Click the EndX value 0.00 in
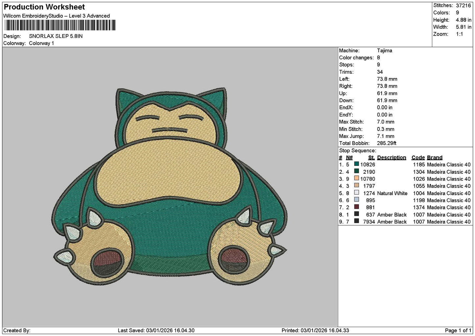The height and width of the screenshot is (336, 475). click(385, 108)
